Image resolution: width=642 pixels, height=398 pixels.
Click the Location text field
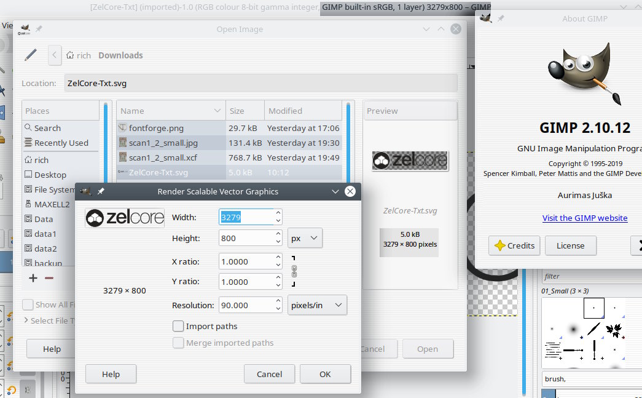(261, 83)
